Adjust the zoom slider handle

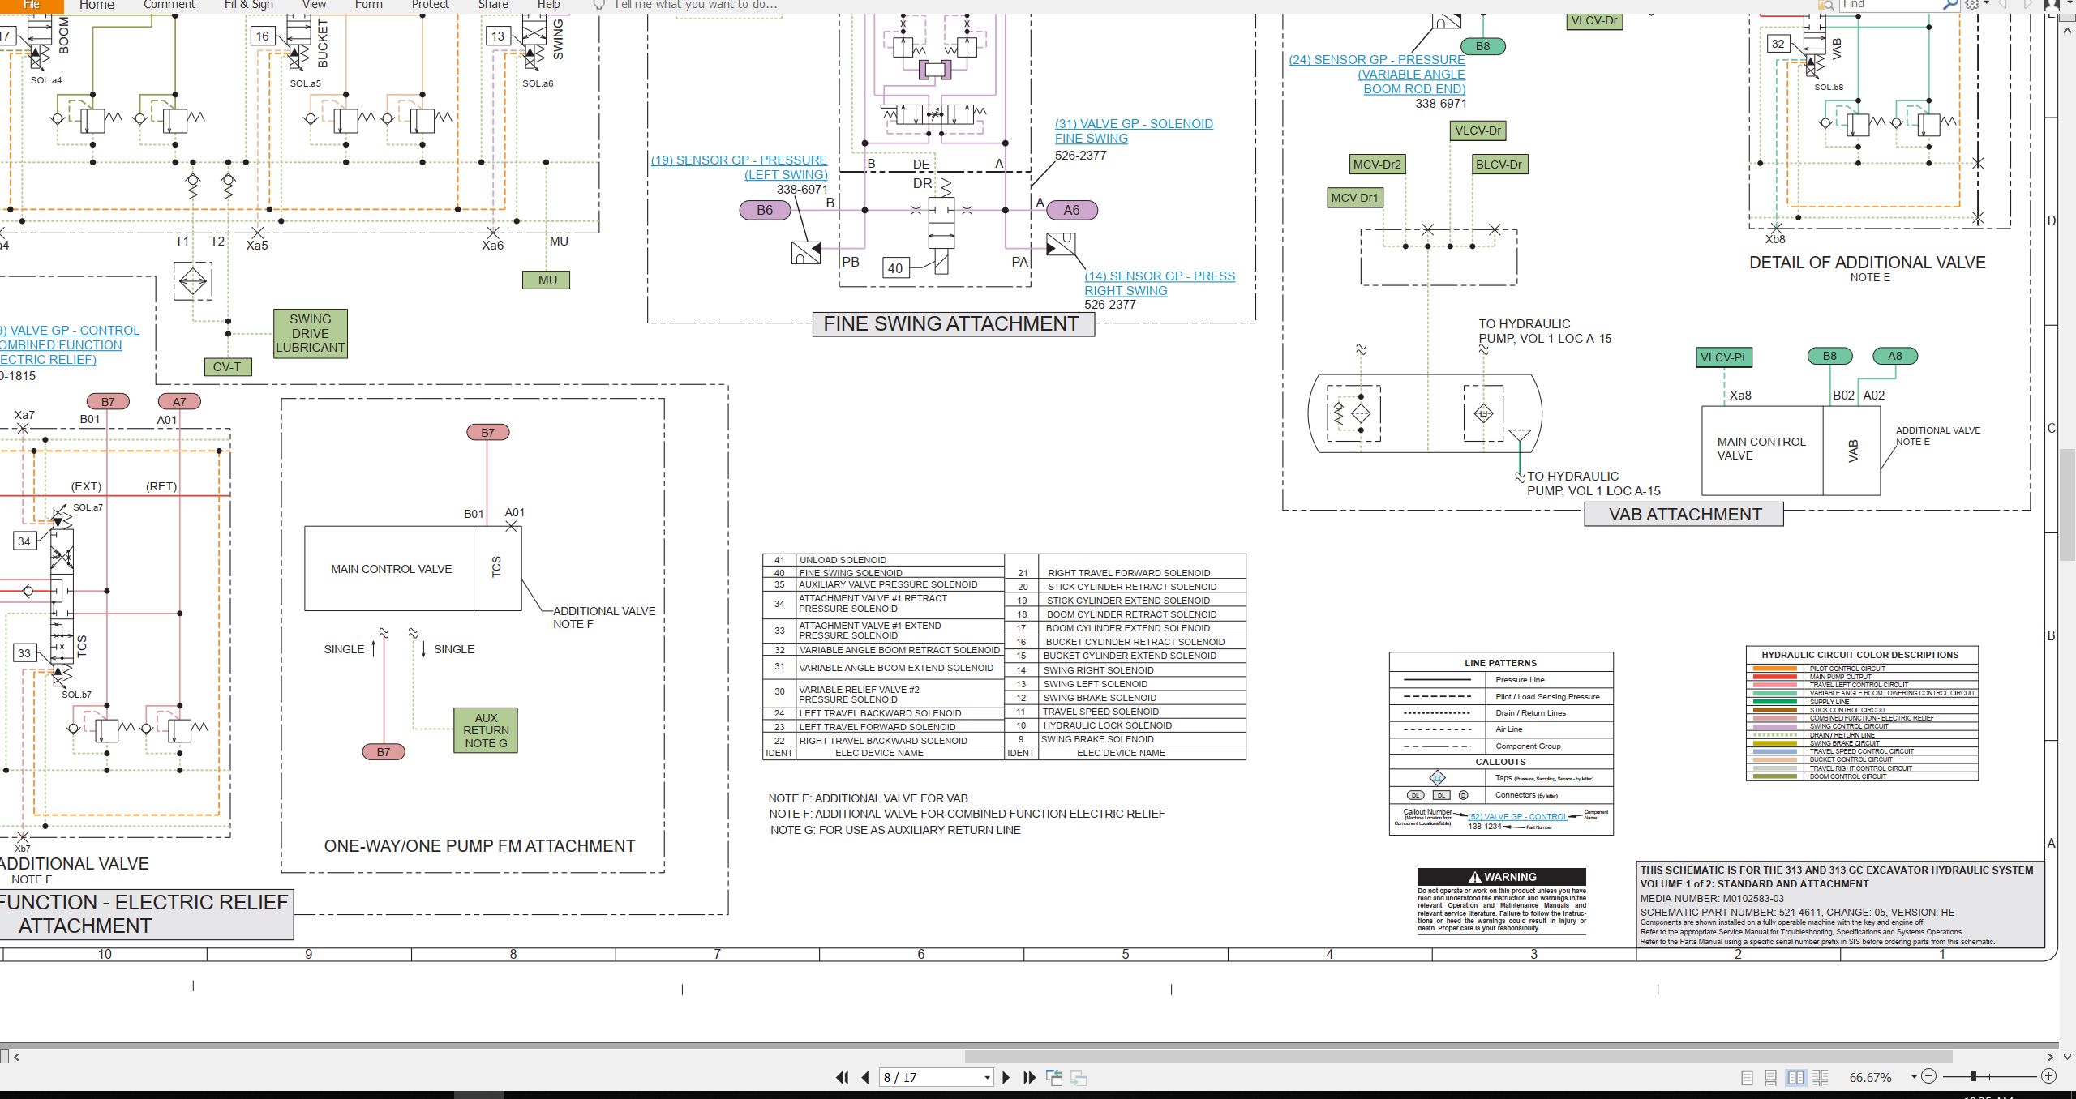click(x=1974, y=1076)
